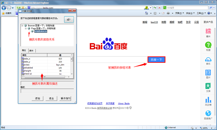Click the property list horizontal scrollbar thumb
Image resolution: width=217 pixels, height=130 pixels.
click(x=45, y=77)
